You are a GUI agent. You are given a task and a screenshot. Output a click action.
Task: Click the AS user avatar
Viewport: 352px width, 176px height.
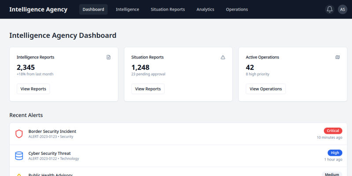(x=343, y=9)
